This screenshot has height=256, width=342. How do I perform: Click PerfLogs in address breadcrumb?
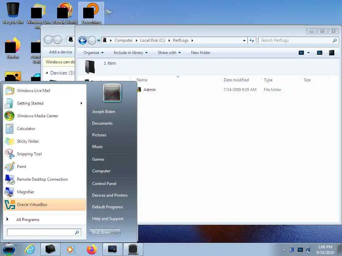point(181,40)
